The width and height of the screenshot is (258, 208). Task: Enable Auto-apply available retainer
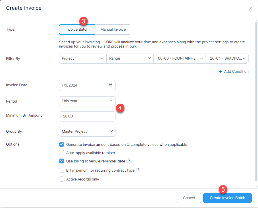pos(62,153)
